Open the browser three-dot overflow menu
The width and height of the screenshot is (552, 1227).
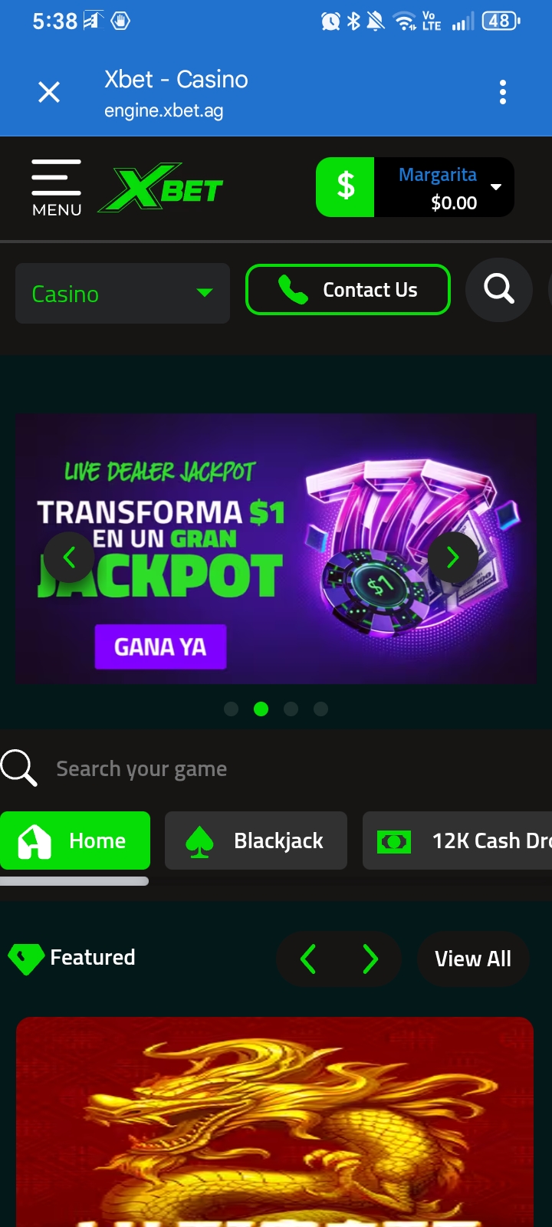(503, 92)
